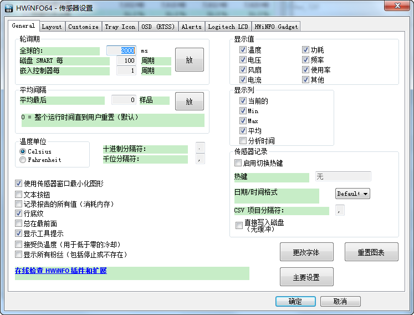Click the 取消 cancel button
414x315 pixels.
[x=340, y=301]
